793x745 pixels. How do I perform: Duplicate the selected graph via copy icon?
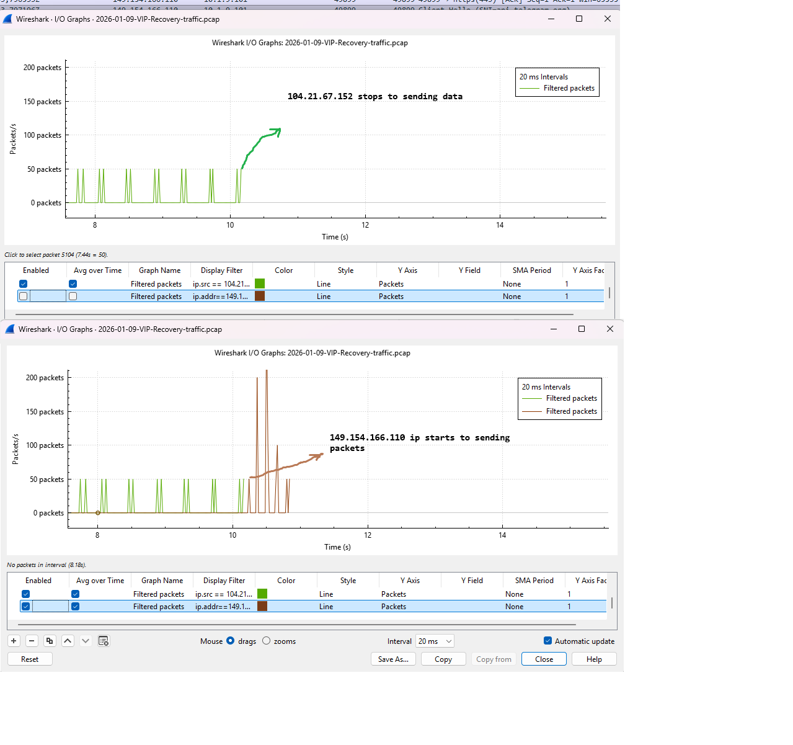tap(50, 641)
